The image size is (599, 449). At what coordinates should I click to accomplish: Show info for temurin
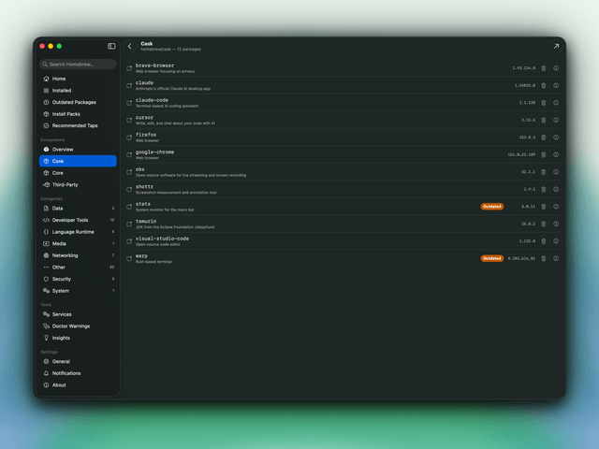click(556, 224)
